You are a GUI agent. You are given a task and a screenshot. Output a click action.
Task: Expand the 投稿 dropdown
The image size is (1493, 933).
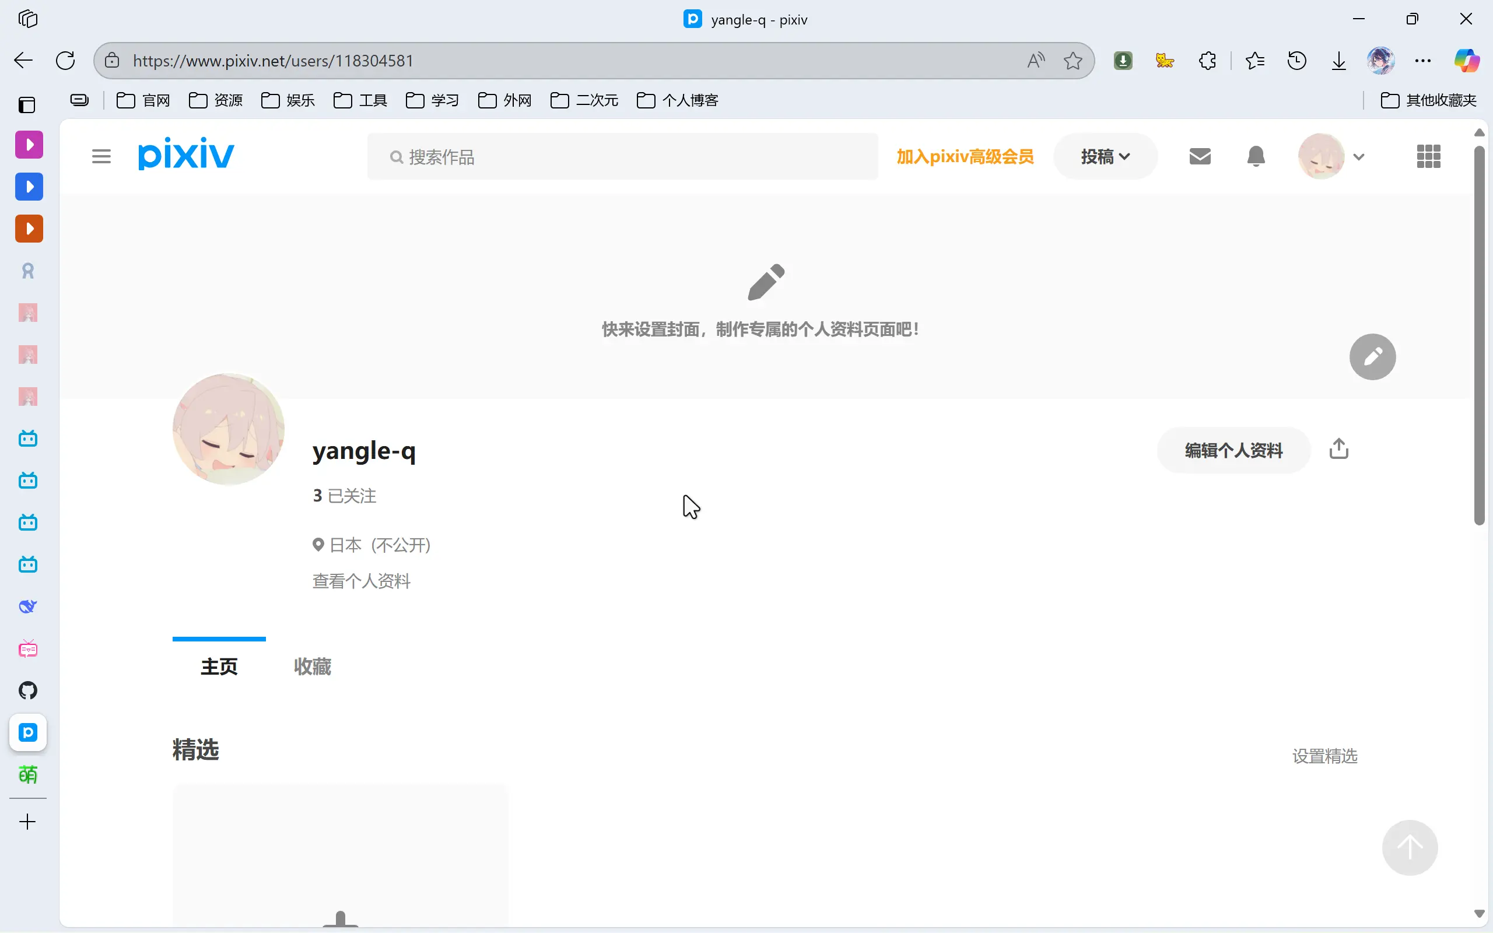coord(1105,157)
